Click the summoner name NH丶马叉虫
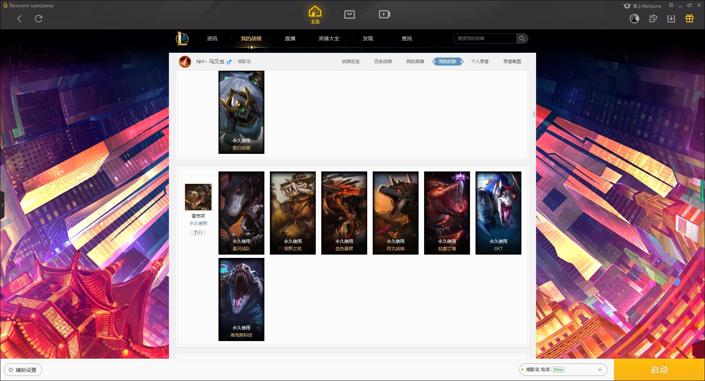The image size is (705, 381). pyautogui.click(x=210, y=62)
